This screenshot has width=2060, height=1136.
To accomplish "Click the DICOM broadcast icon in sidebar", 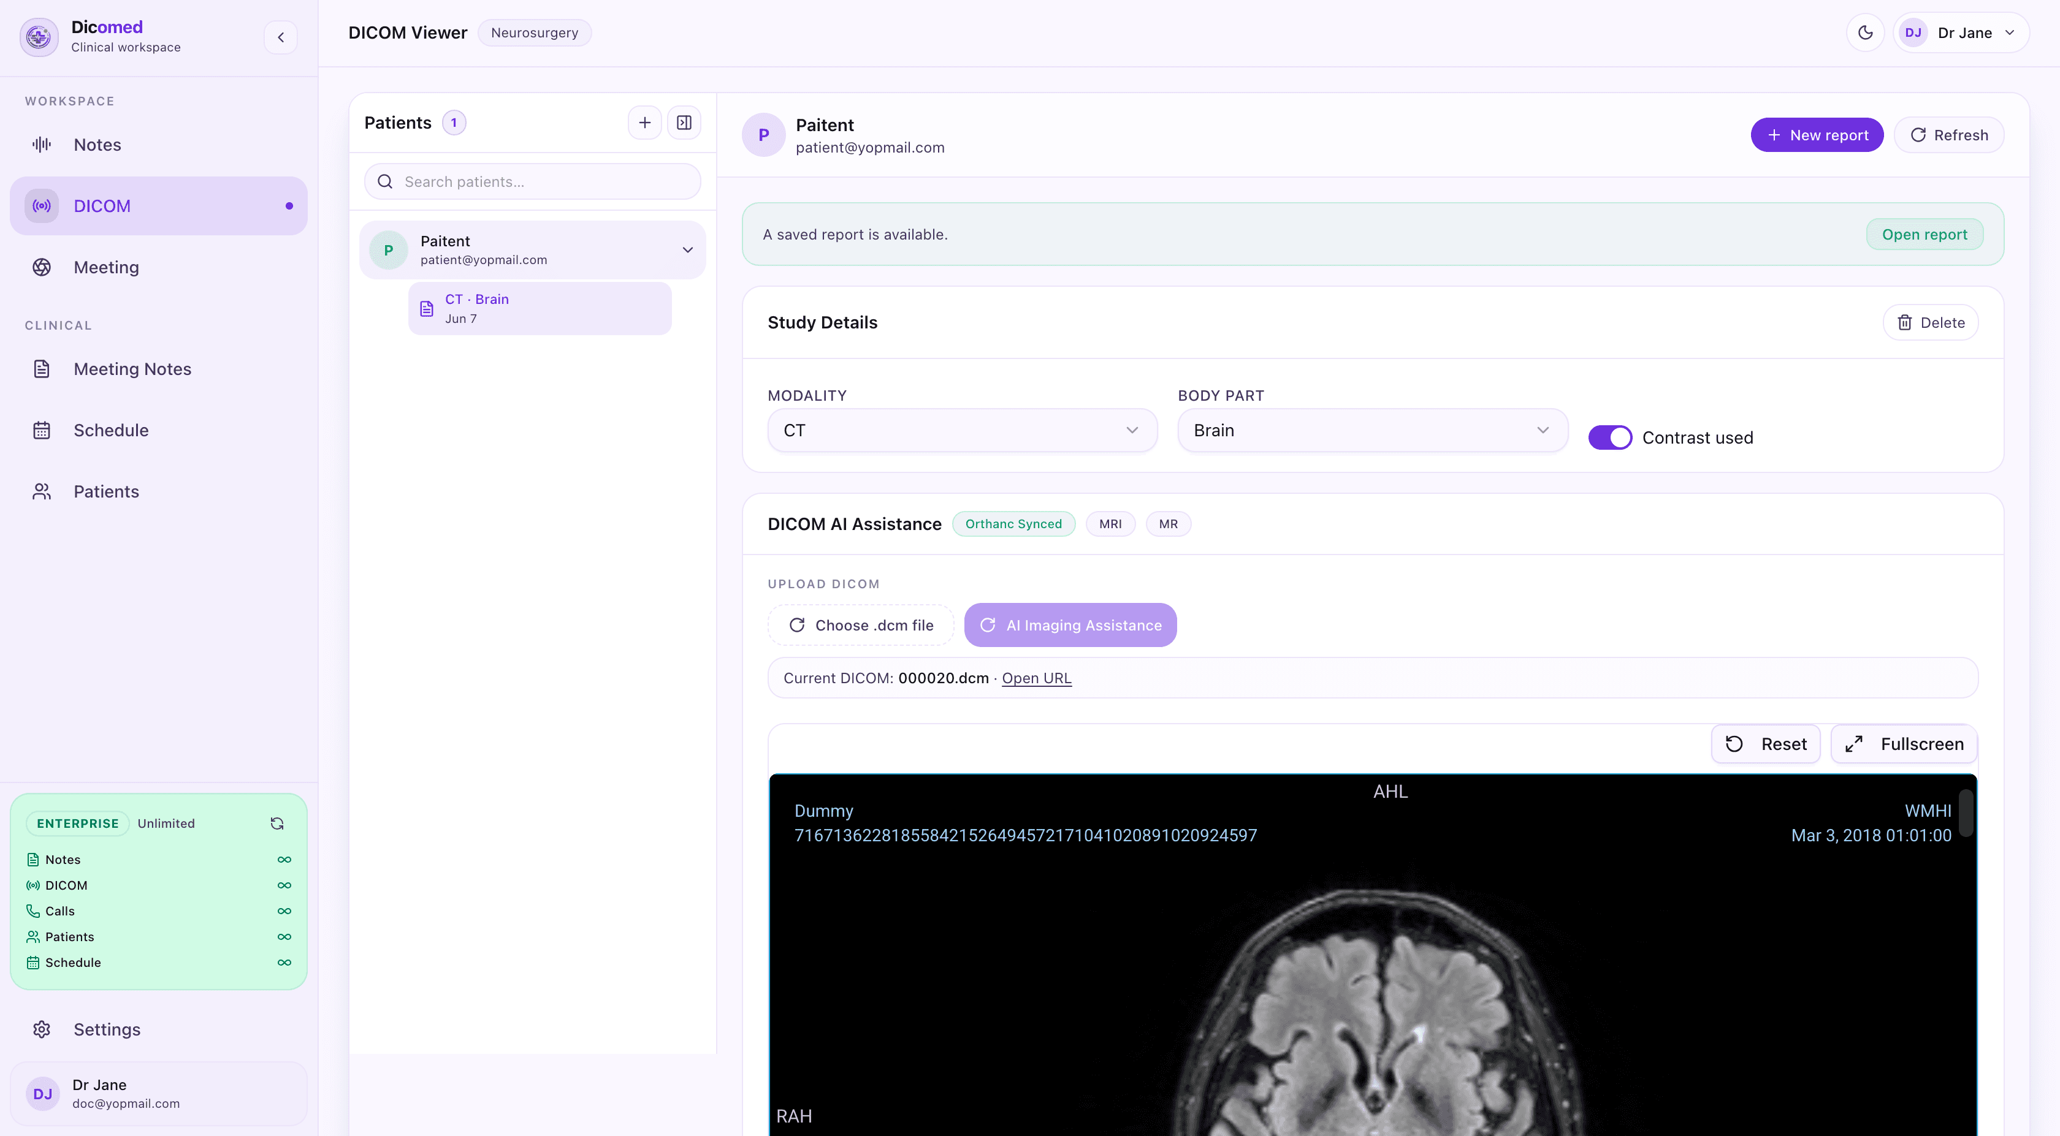I will click(42, 205).
